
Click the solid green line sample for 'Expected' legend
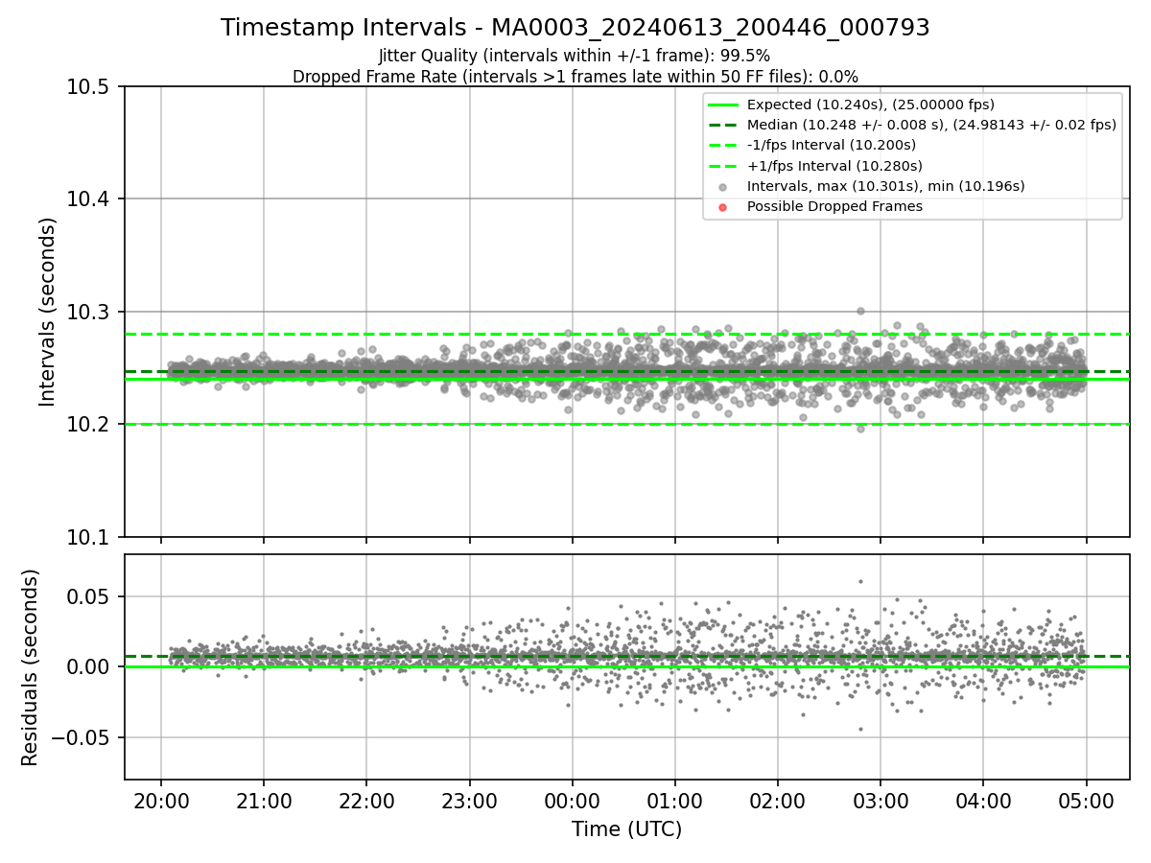(x=723, y=105)
